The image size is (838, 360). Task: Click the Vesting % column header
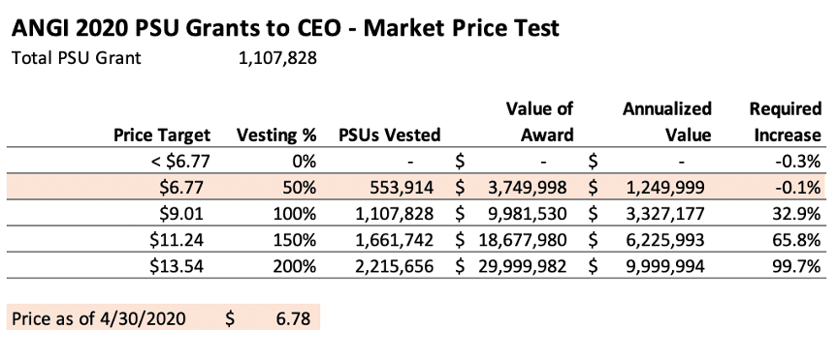276,135
